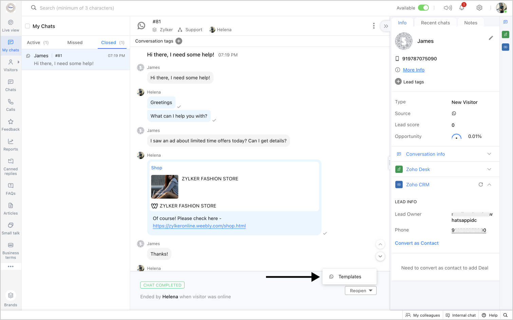Choose Templates from the popup menu

(349, 277)
